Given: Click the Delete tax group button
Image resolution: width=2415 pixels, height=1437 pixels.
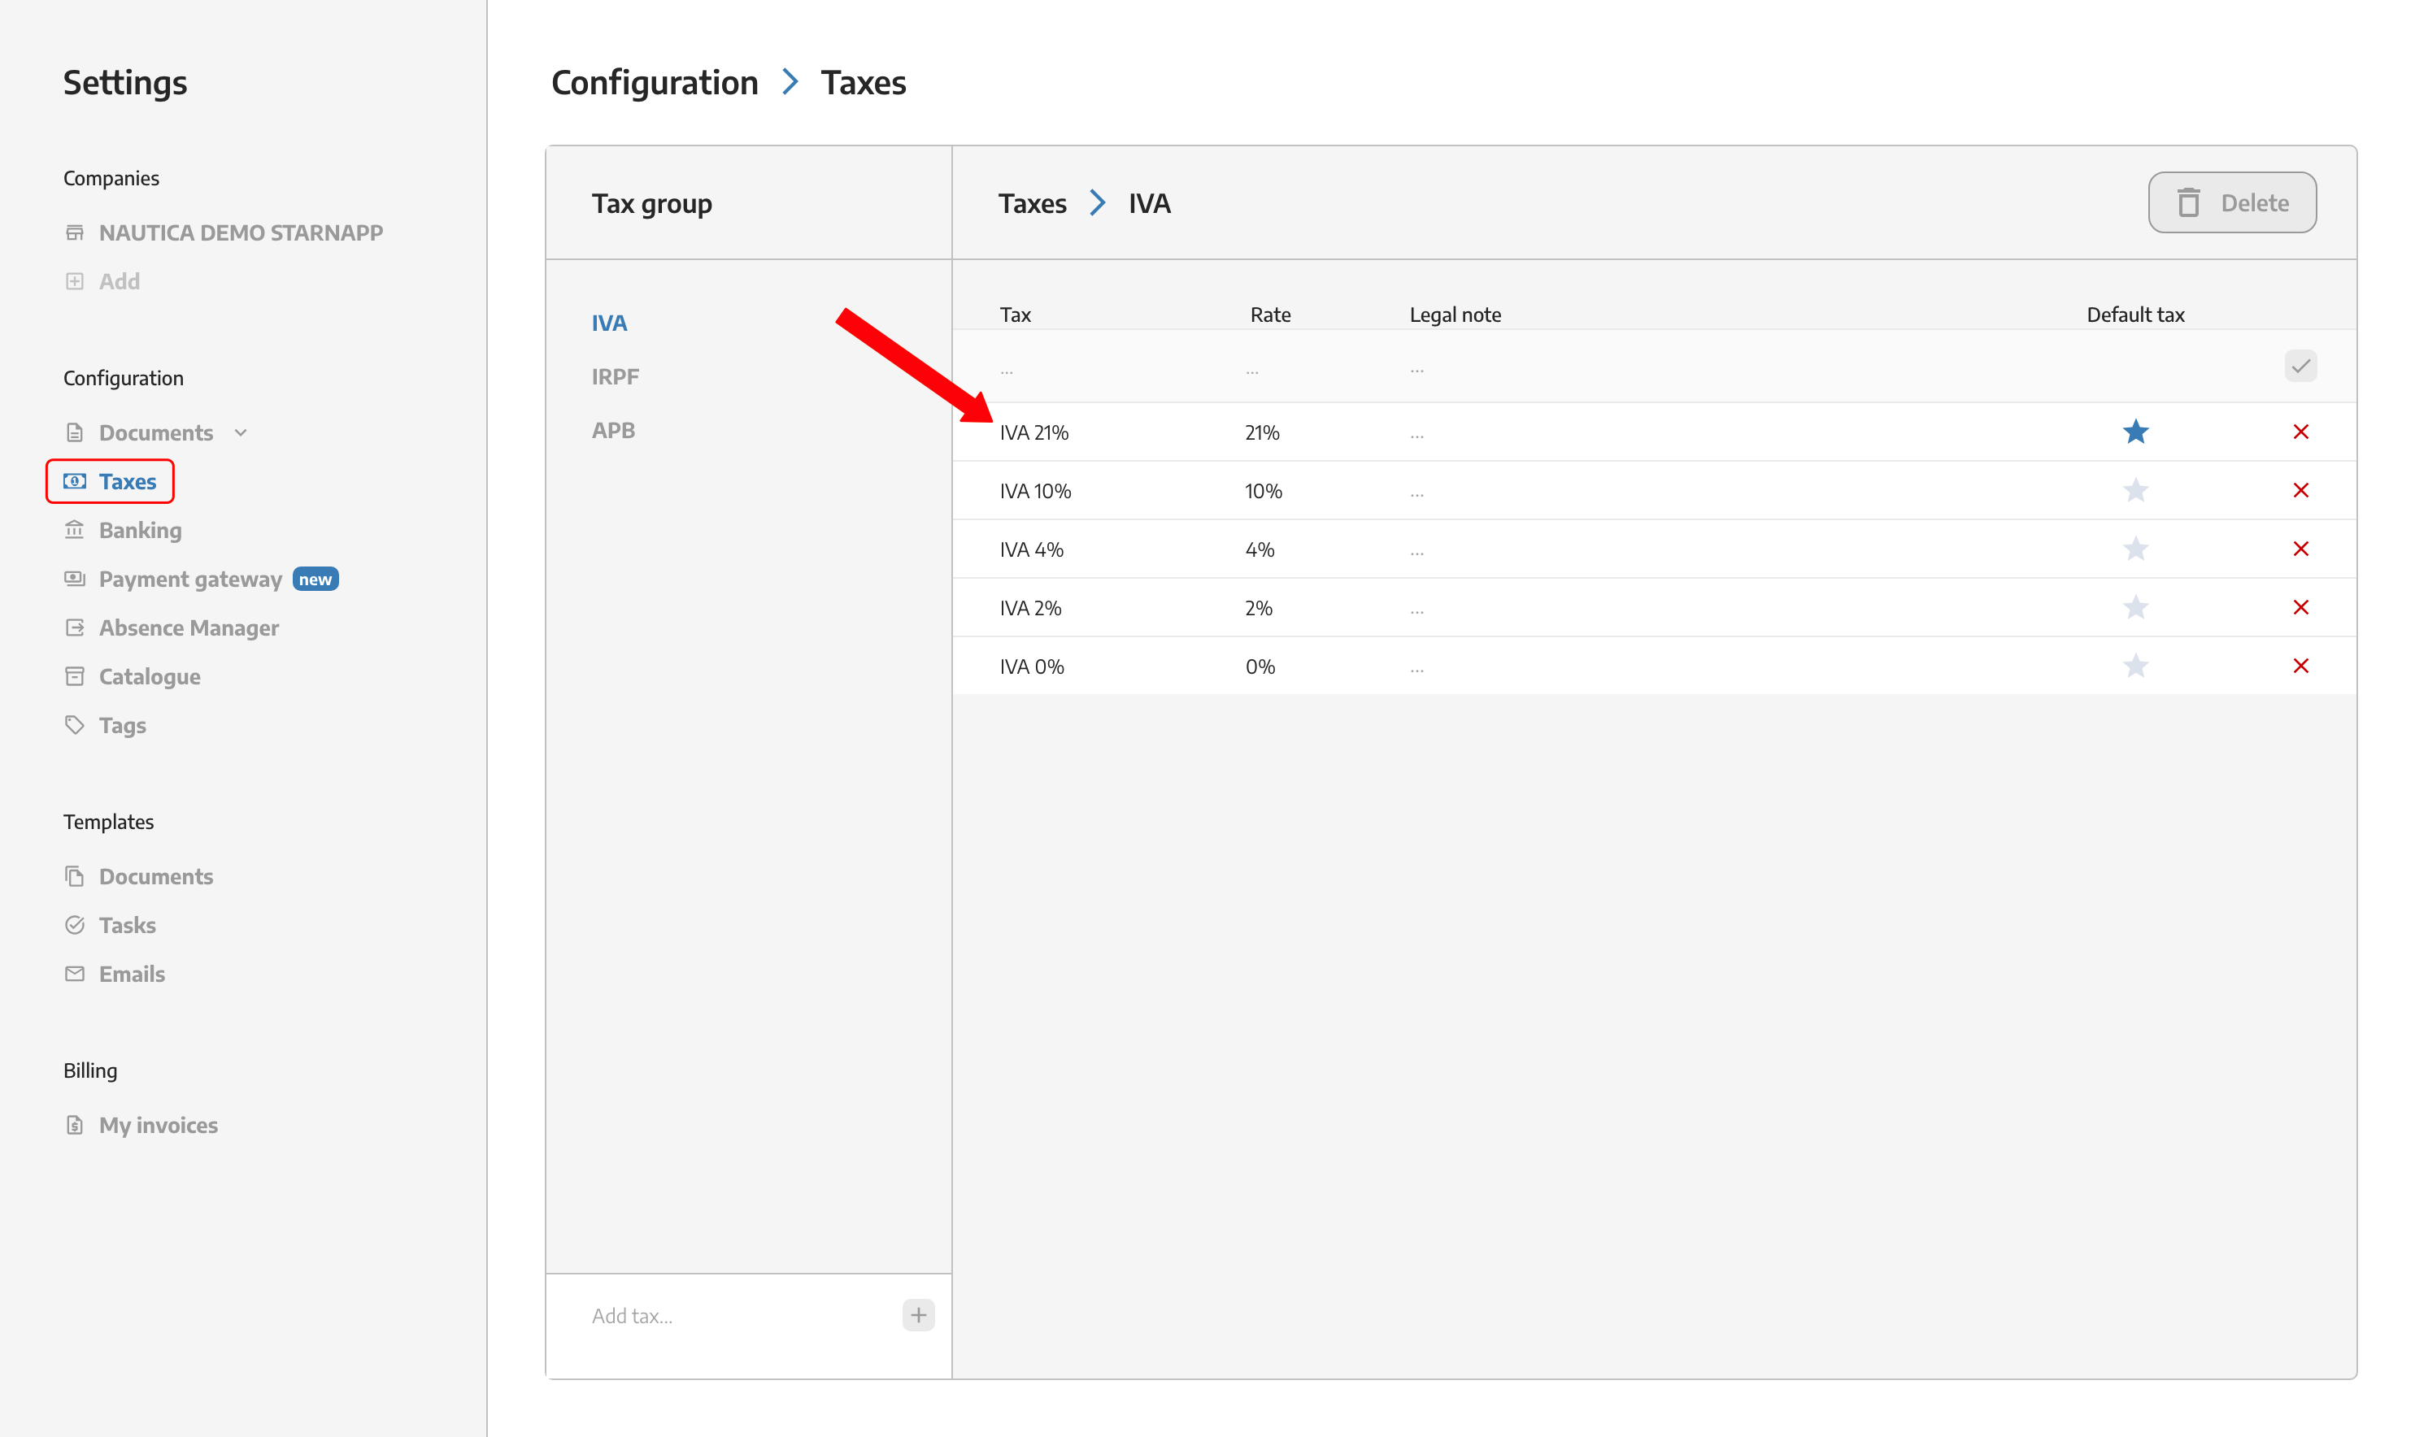Looking at the screenshot, I should [x=2232, y=202].
